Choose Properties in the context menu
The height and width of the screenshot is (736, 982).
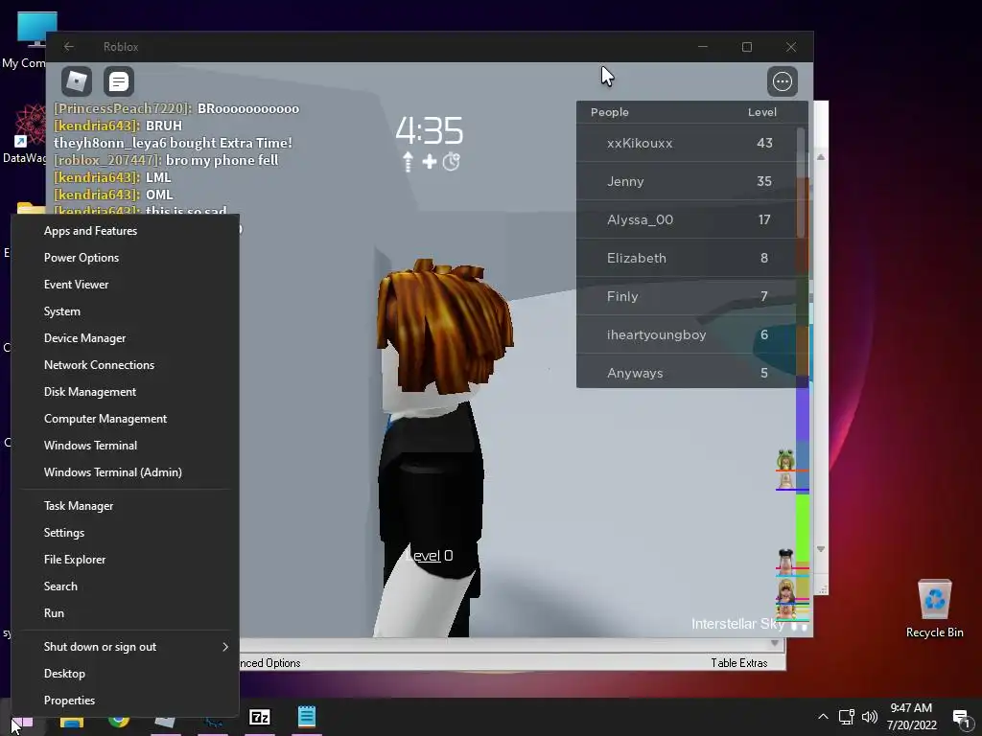[x=126, y=701]
